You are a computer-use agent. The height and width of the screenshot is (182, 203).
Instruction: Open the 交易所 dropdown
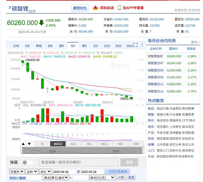pyautogui.click(x=17, y=172)
